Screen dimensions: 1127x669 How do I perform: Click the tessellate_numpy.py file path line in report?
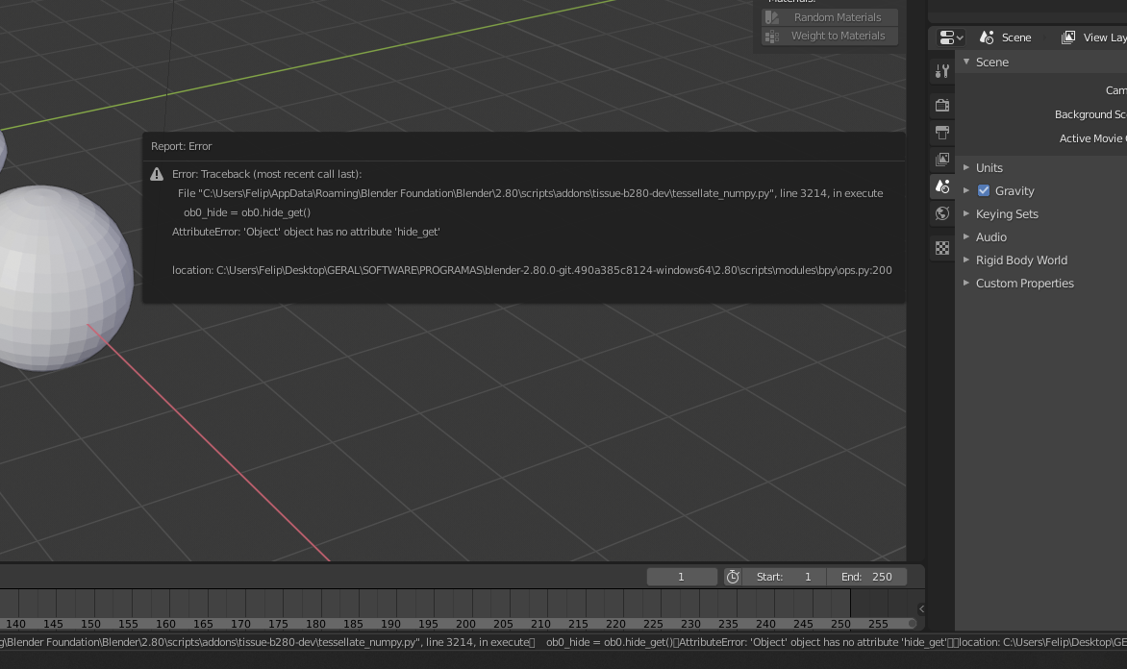click(x=531, y=193)
